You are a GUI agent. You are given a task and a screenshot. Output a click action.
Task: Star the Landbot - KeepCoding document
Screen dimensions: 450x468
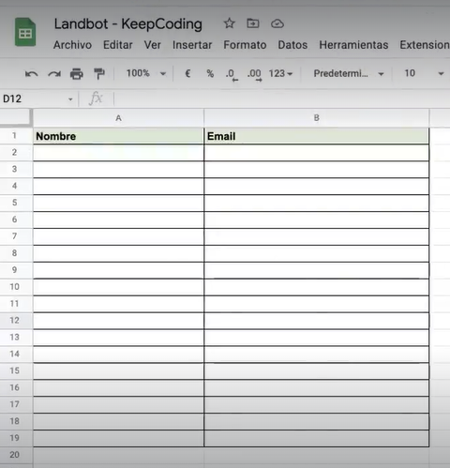tap(229, 23)
